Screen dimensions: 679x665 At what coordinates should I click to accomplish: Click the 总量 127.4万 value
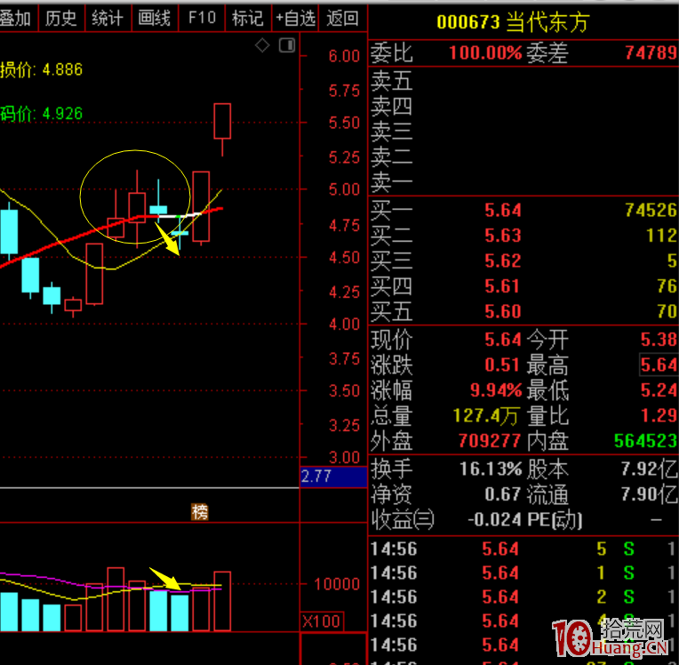pos(485,416)
